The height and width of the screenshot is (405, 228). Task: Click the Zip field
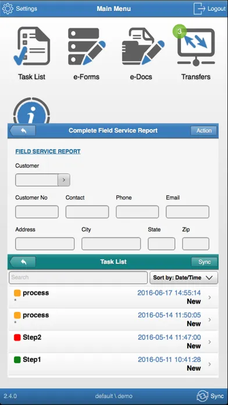pyautogui.click(x=196, y=244)
